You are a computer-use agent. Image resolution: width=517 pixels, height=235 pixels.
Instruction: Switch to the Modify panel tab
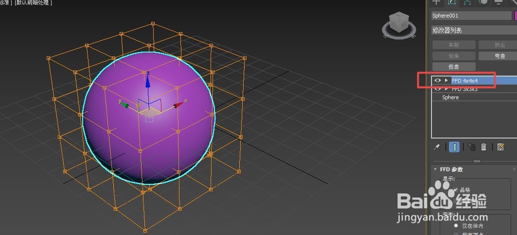click(x=451, y=2)
